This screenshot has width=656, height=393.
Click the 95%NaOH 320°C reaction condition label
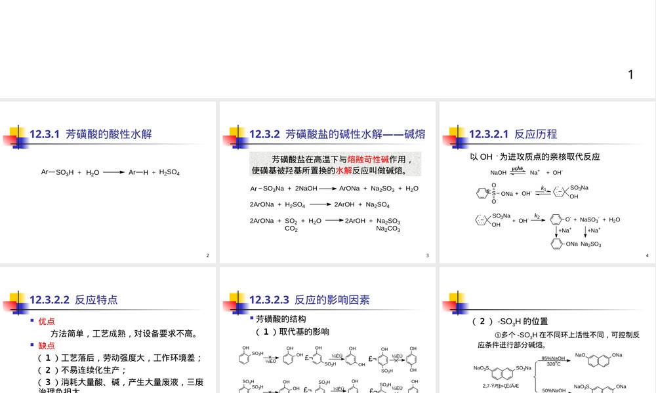point(553,362)
